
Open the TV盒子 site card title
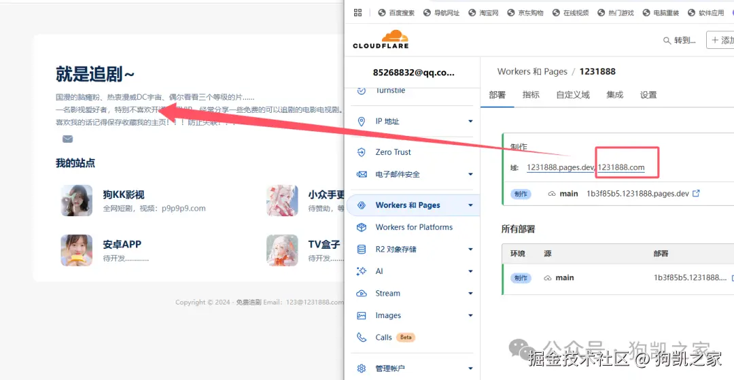point(324,244)
